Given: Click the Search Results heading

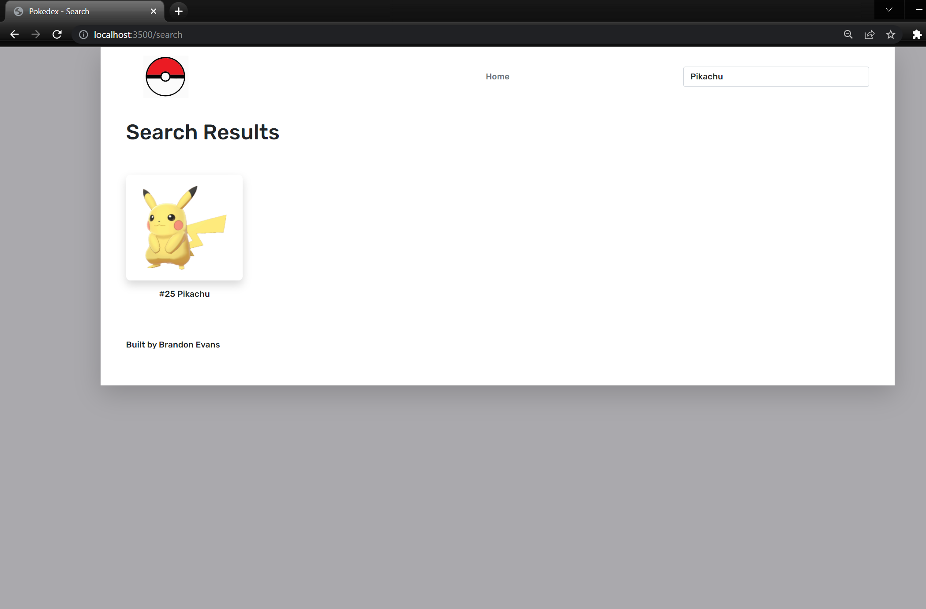Looking at the screenshot, I should pyautogui.click(x=202, y=132).
